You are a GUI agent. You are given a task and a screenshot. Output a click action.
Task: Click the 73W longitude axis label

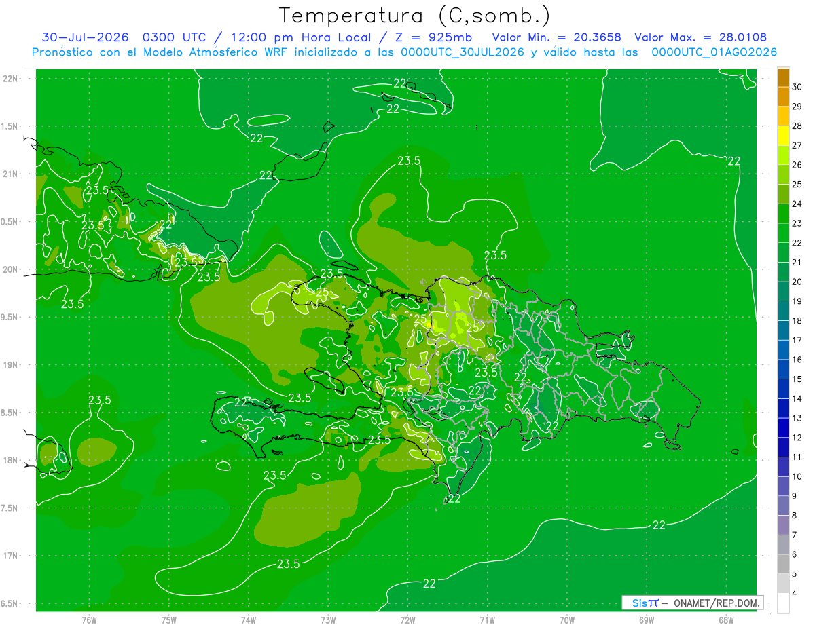click(x=328, y=620)
